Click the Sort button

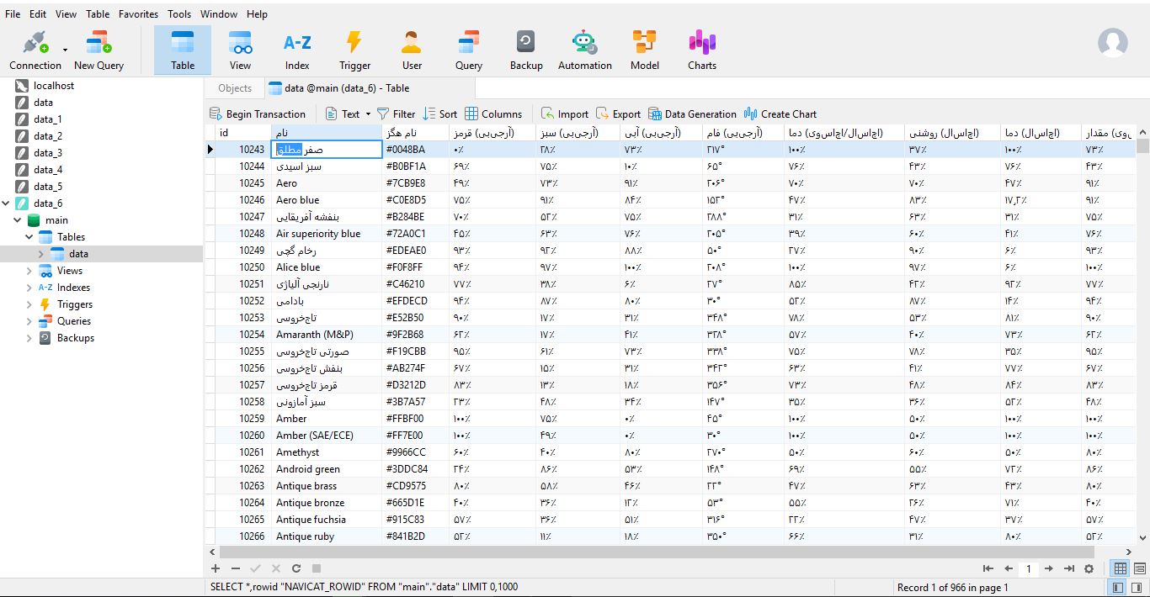[440, 114]
